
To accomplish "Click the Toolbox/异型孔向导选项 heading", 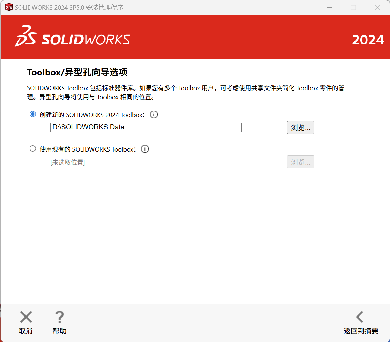I will [x=77, y=72].
